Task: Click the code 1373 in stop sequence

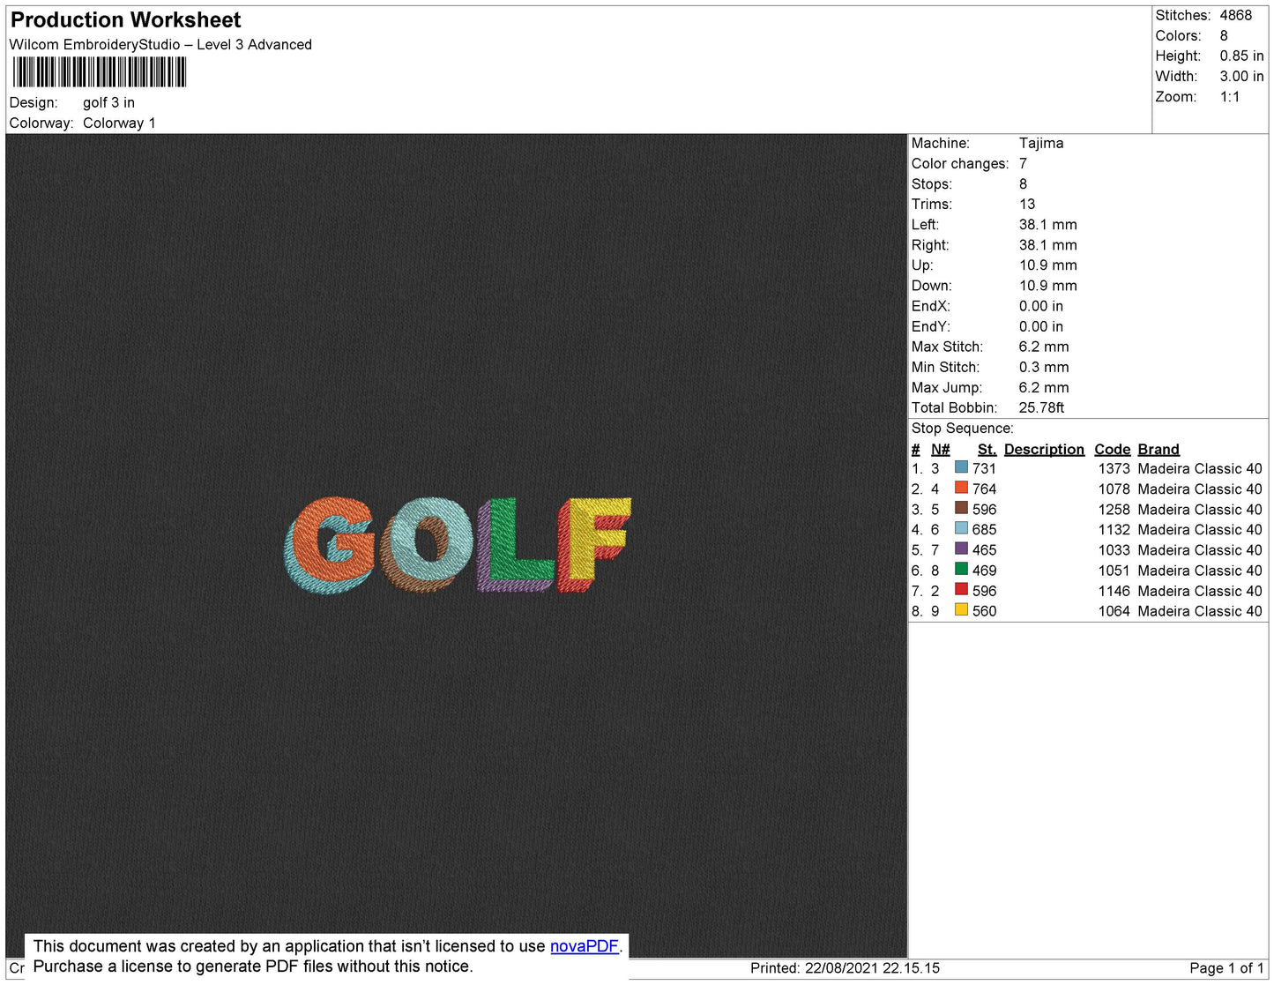Action: coord(1114,468)
